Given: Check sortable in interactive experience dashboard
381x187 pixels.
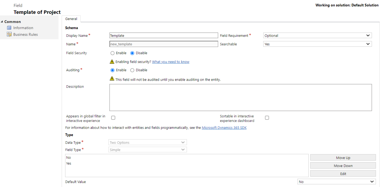Looking at the screenshot, I should (x=267, y=117).
